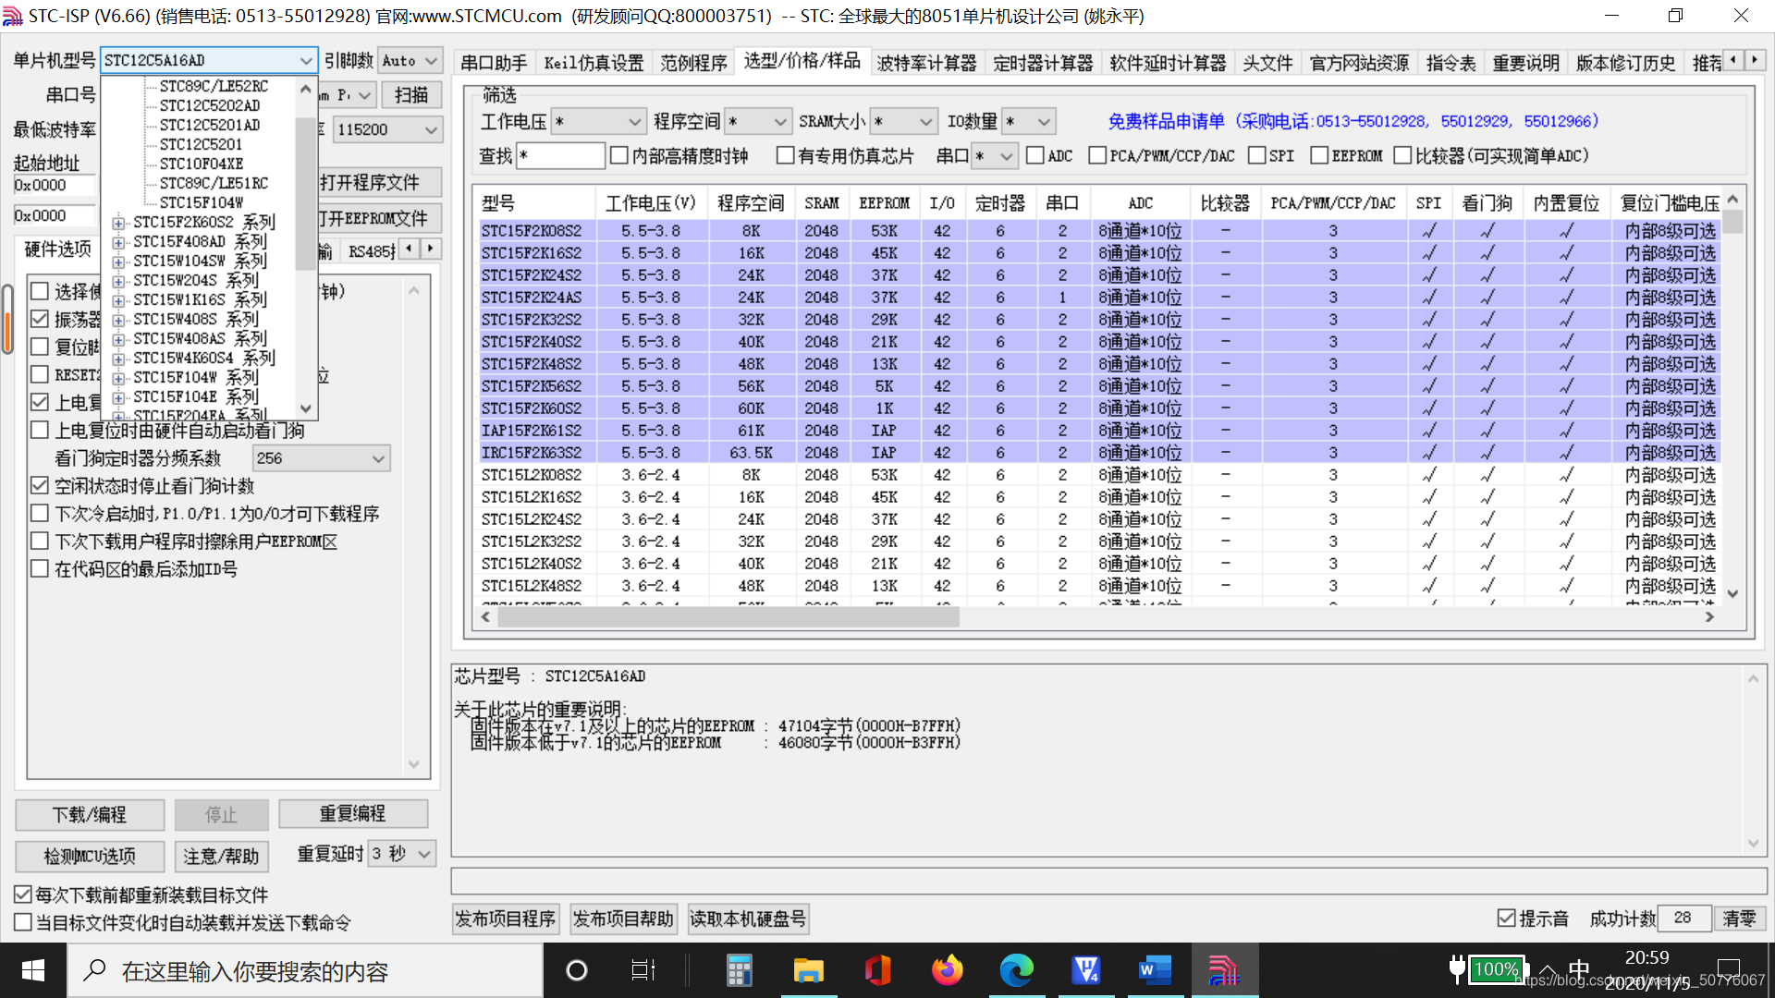Open Microsoft Edge from the taskbar
The height and width of the screenshot is (998, 1775).
click(1016, 970)
